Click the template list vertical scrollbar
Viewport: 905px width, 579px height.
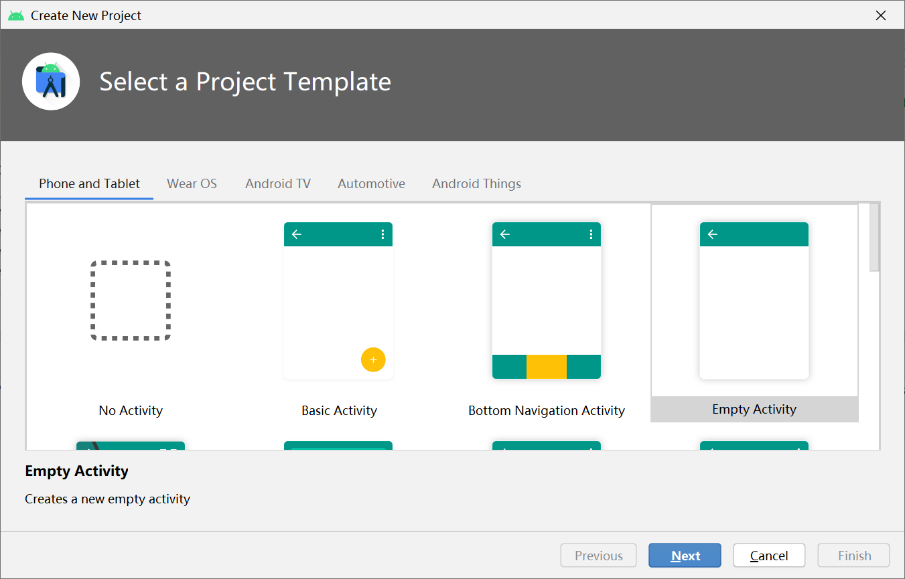click(x=874, y=238)
